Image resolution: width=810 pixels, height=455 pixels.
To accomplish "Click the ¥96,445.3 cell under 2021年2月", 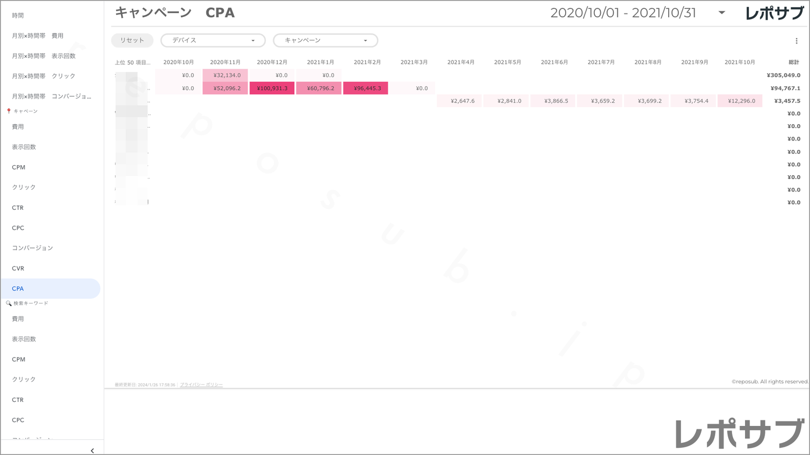I will tap(365, 88).
